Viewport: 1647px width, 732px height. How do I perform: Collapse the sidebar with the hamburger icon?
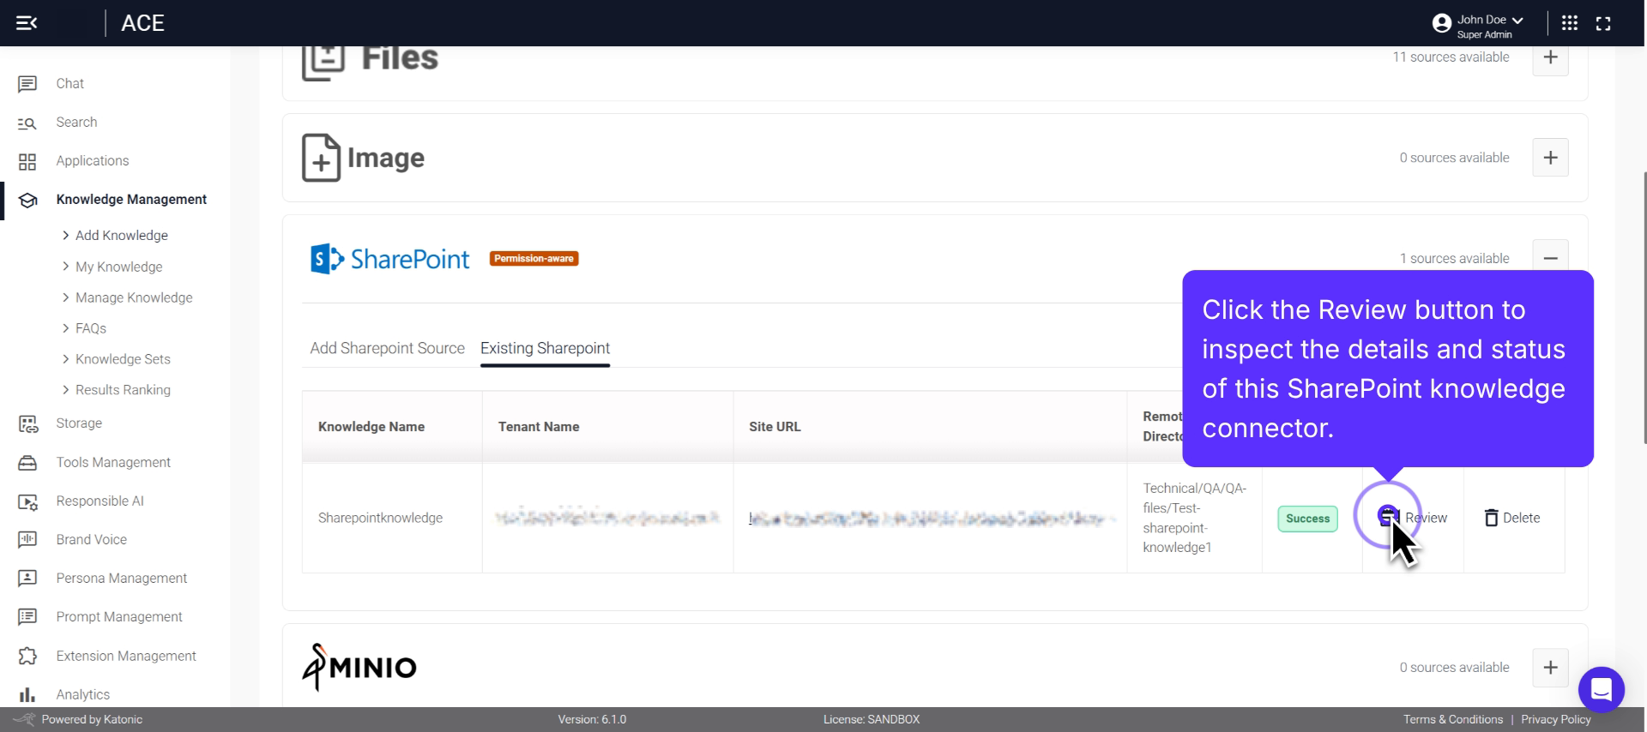click(x=27, y=23)
